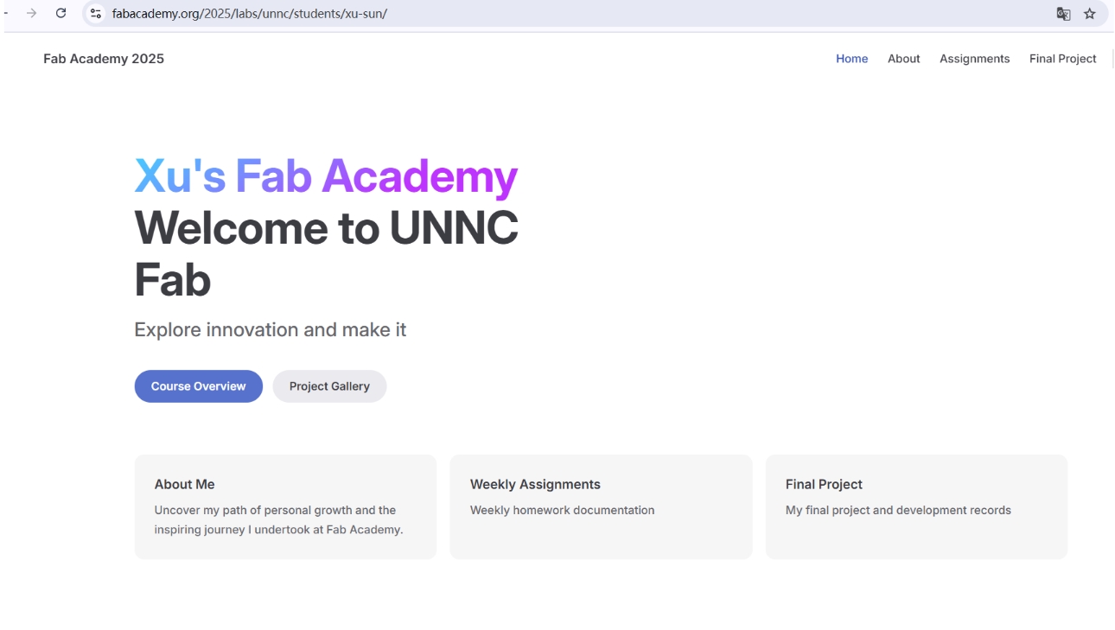
Task: Click the Explore innovation tagline text
Action: tap(270, 330)
